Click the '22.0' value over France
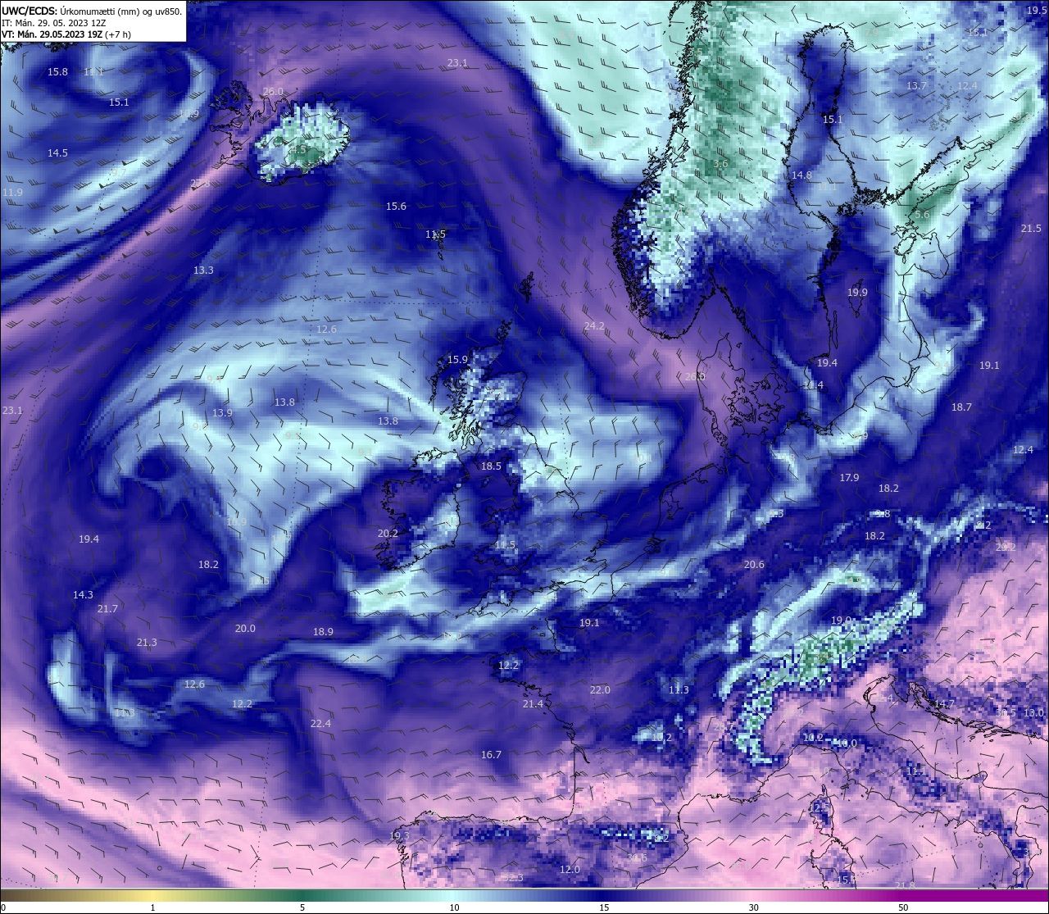This screenshot has height=914, width=1049. (x=600, y=690)
